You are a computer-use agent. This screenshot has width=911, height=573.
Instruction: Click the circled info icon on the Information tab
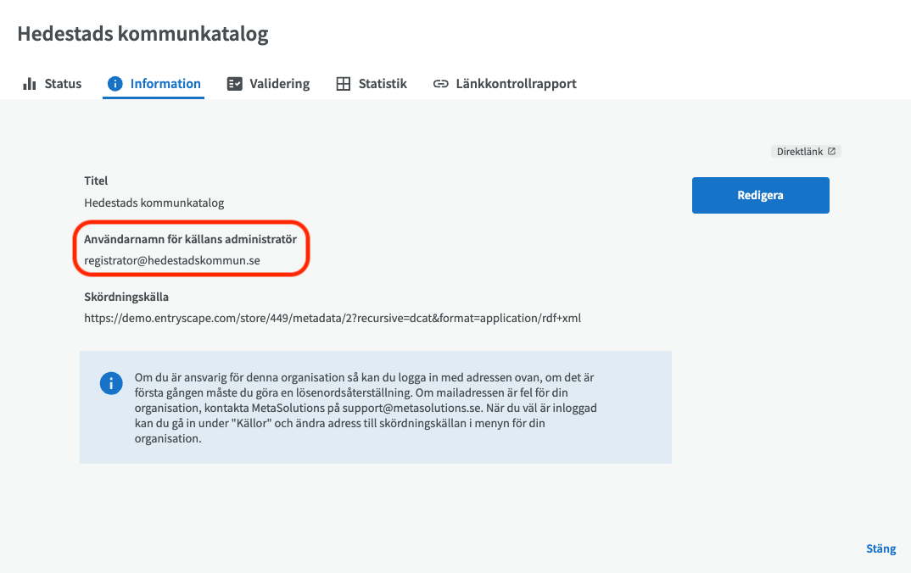(x=115, y=84)
